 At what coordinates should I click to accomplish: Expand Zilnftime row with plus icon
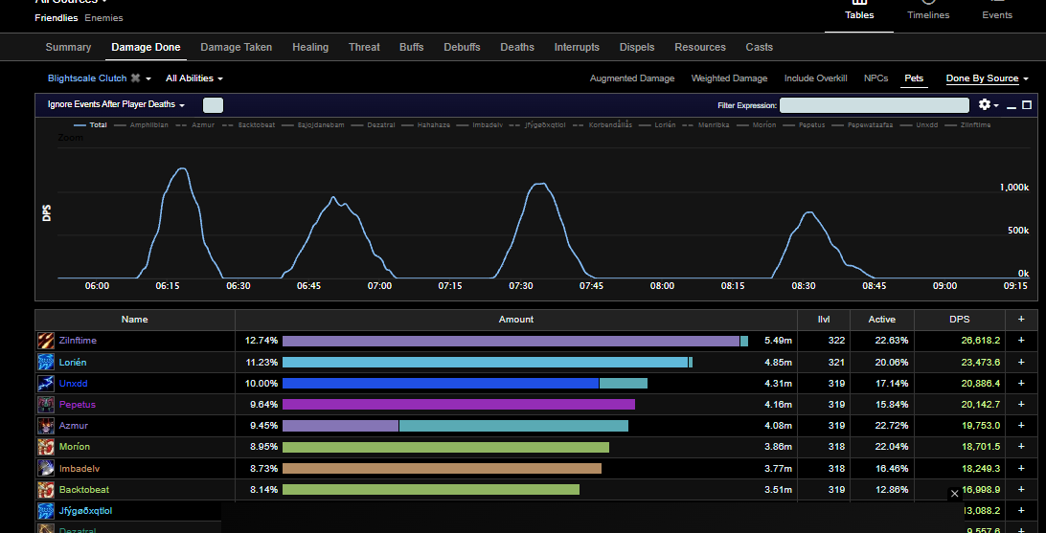click(1021, 341)
